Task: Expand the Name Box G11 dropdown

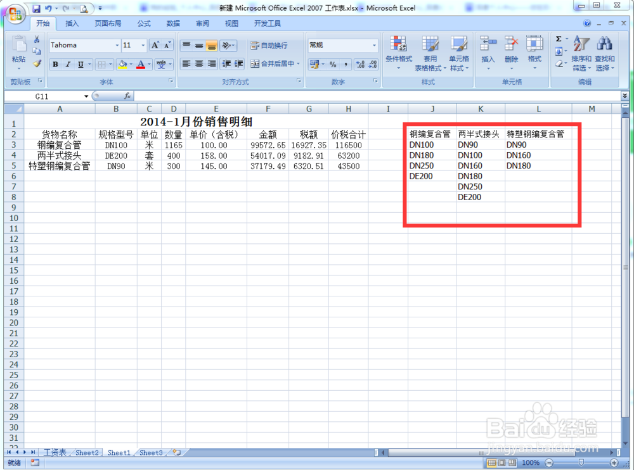Action: coord(86,96)
